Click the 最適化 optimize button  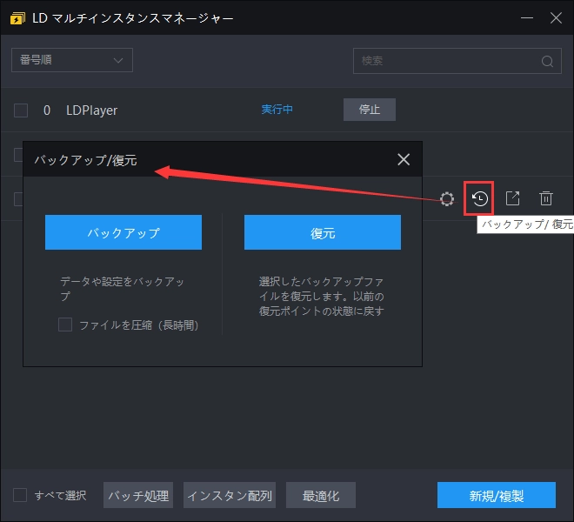(321, 495)
